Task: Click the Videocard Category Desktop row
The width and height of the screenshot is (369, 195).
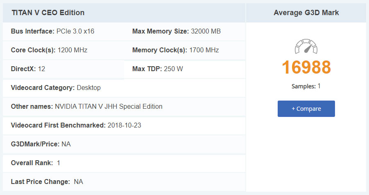Action: (56, 87)
